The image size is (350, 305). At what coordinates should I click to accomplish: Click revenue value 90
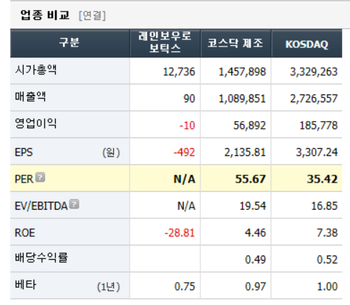(189, 99)
